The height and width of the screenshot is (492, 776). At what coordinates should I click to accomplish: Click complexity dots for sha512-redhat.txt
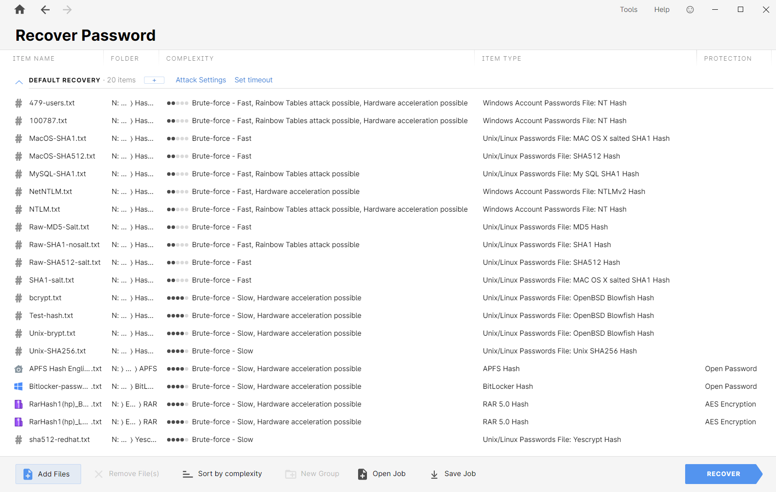[178, 440]
